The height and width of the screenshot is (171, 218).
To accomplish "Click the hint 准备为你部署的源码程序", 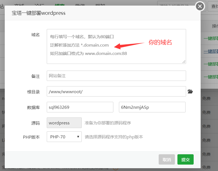I will point(108,123).
